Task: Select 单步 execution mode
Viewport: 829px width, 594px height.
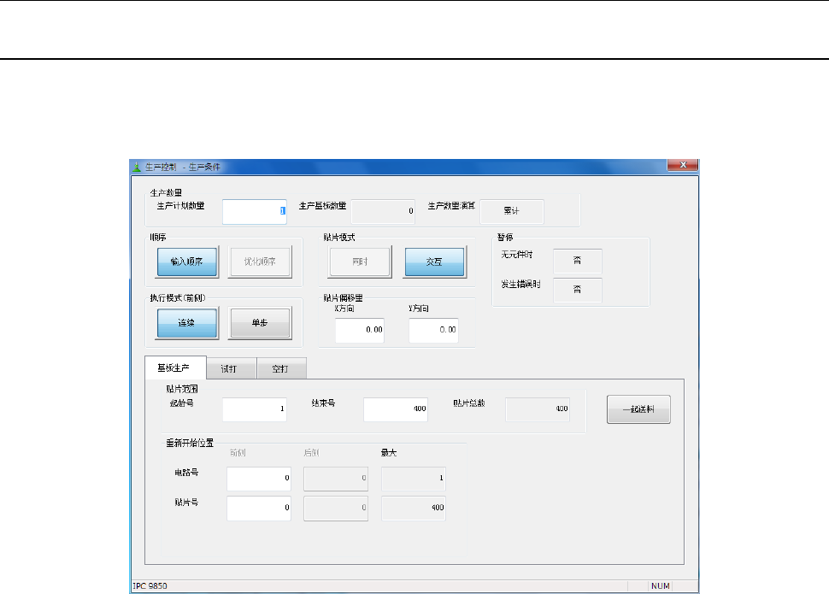Action: click(260, 323)
